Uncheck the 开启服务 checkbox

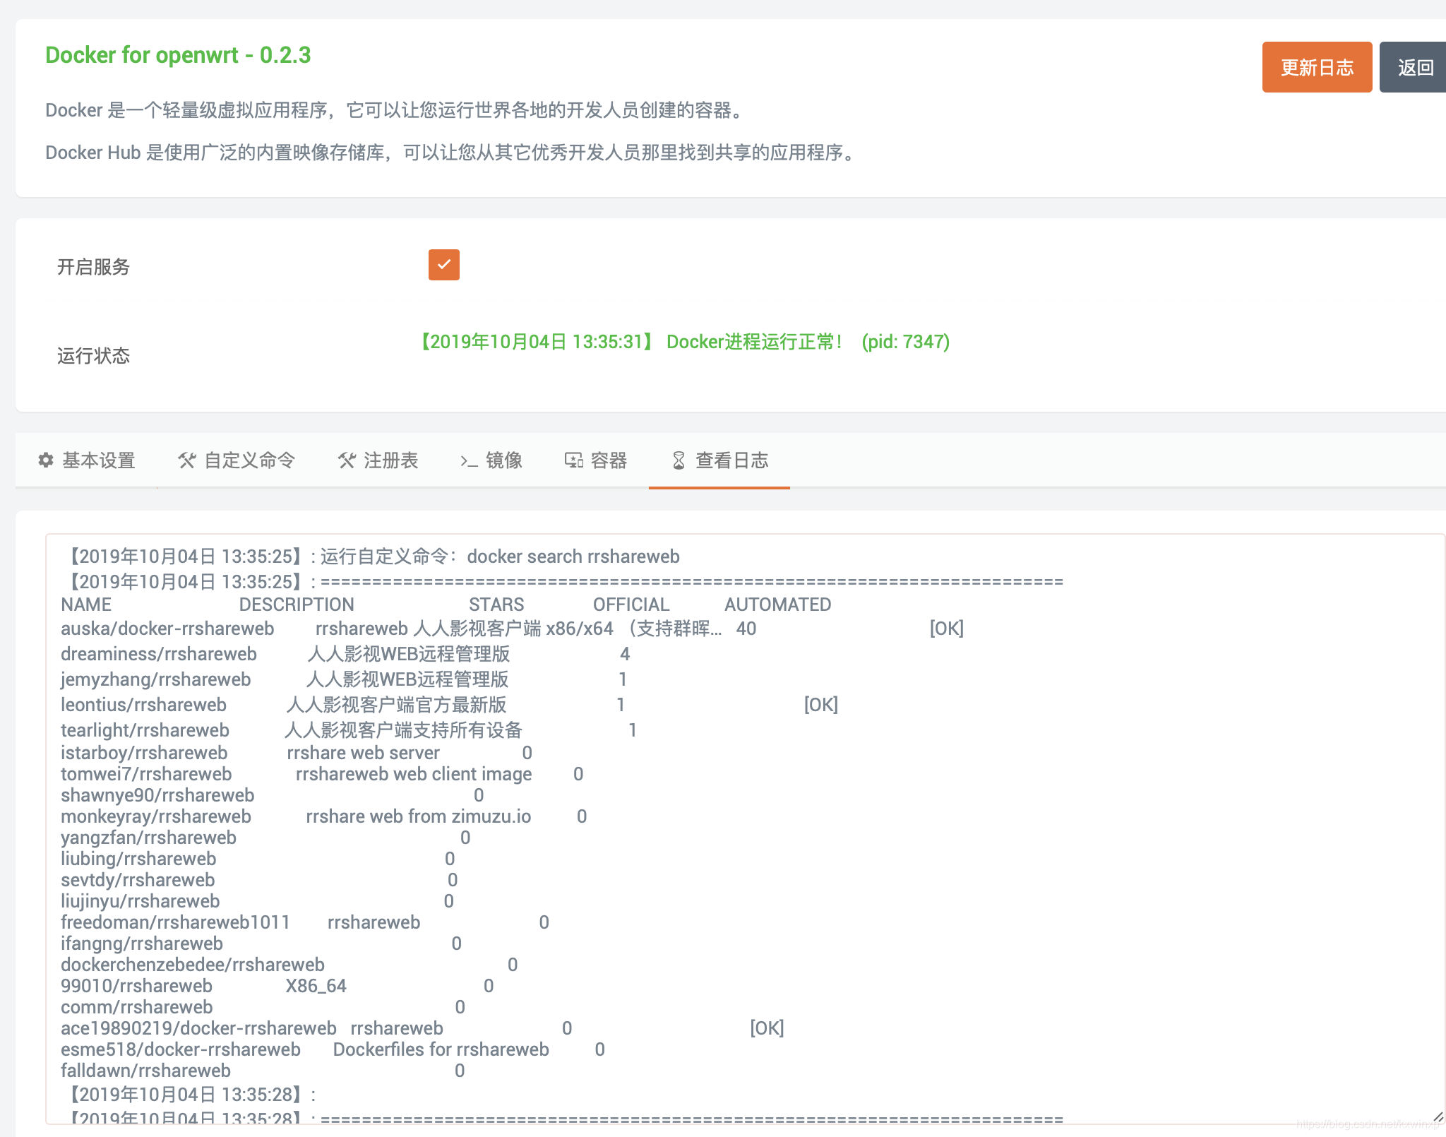point(444,265)
